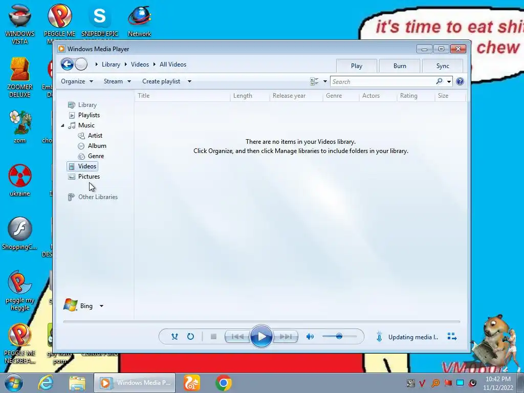Sort by the Size column header

tap(450, 96)
